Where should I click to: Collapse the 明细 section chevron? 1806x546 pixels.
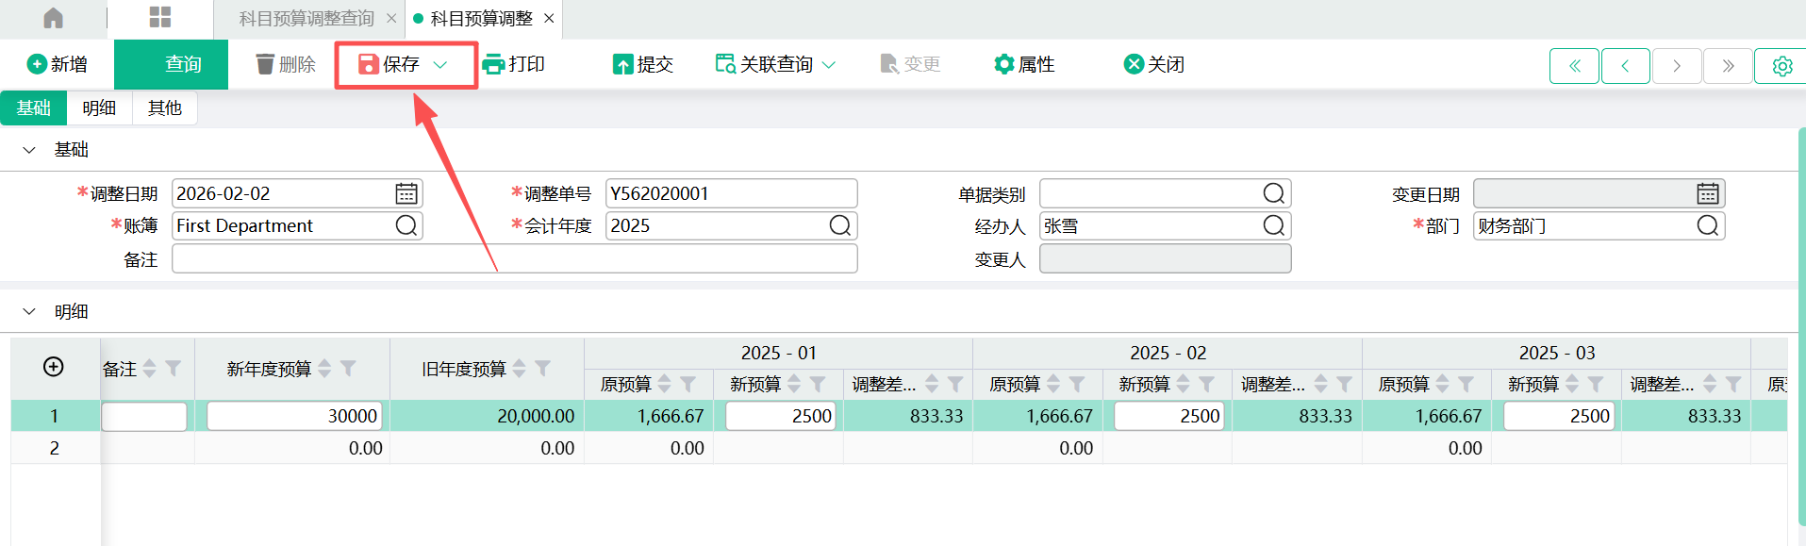pos(29,311)
